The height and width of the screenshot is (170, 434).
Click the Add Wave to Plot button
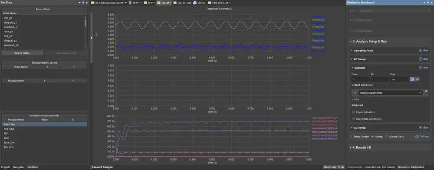coord(66,53)
